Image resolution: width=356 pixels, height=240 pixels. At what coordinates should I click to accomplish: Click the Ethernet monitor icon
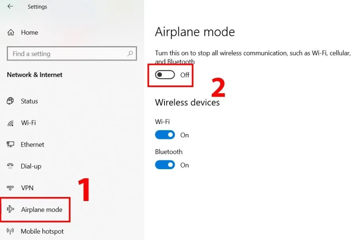pos(11,144)
